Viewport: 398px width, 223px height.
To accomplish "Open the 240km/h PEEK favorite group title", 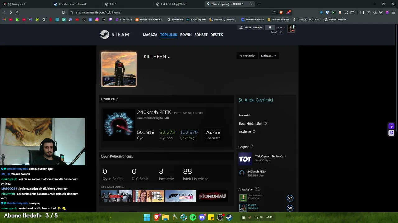I will (154, 112).
